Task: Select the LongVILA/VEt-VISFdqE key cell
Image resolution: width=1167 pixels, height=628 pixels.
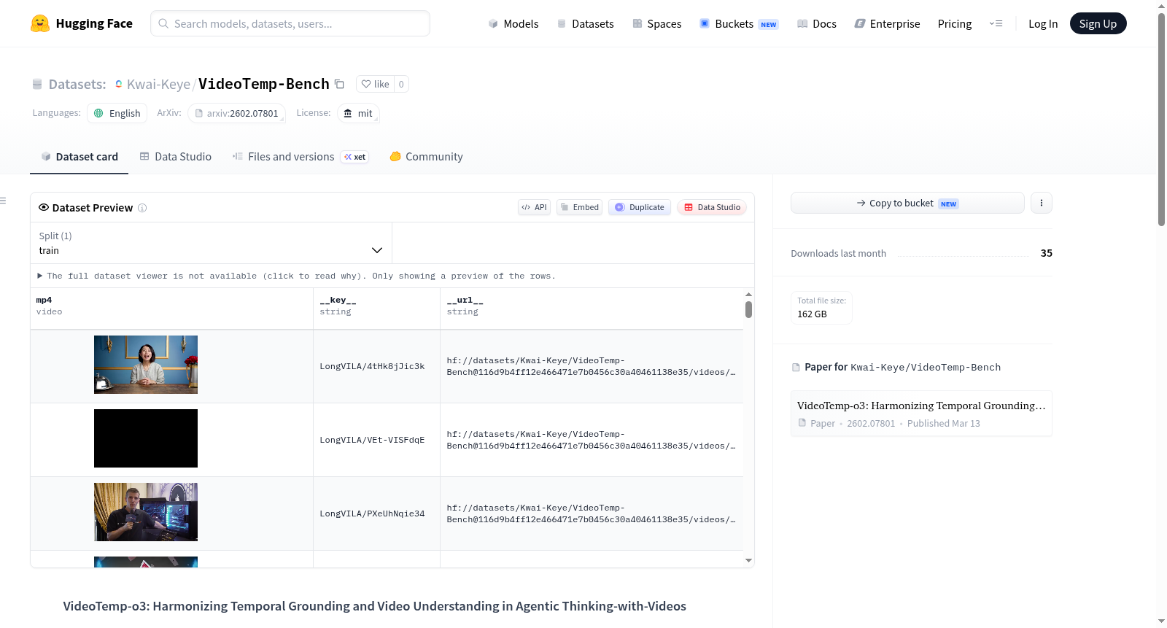Action: 377,440
